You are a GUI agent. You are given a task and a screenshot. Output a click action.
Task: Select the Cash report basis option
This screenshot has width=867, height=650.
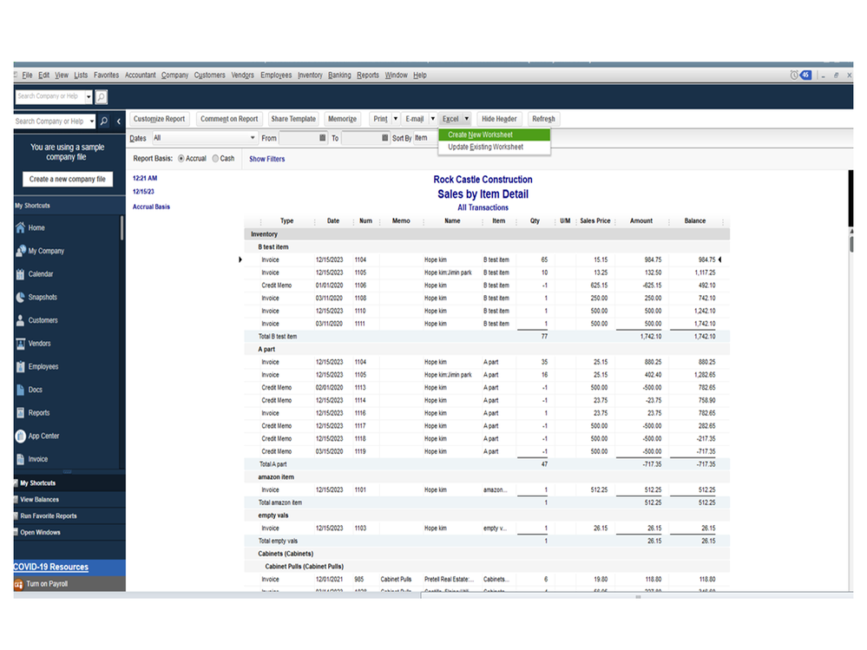pos(216,159)
